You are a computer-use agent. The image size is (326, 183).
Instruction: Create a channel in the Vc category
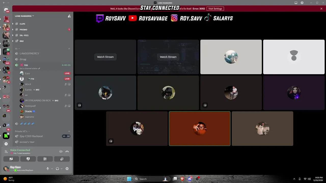[69, 49]
